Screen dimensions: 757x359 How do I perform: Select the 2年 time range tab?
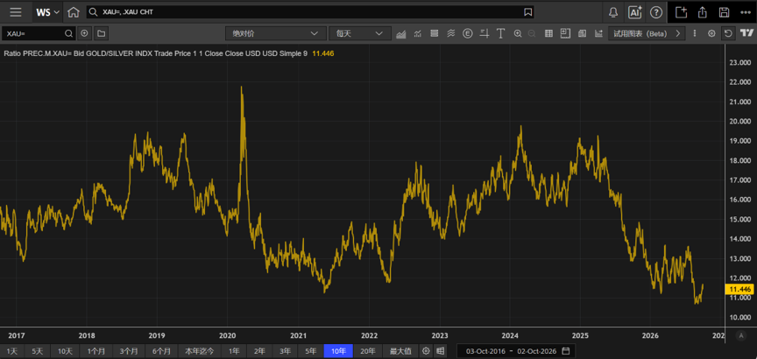tap(259, 351)
